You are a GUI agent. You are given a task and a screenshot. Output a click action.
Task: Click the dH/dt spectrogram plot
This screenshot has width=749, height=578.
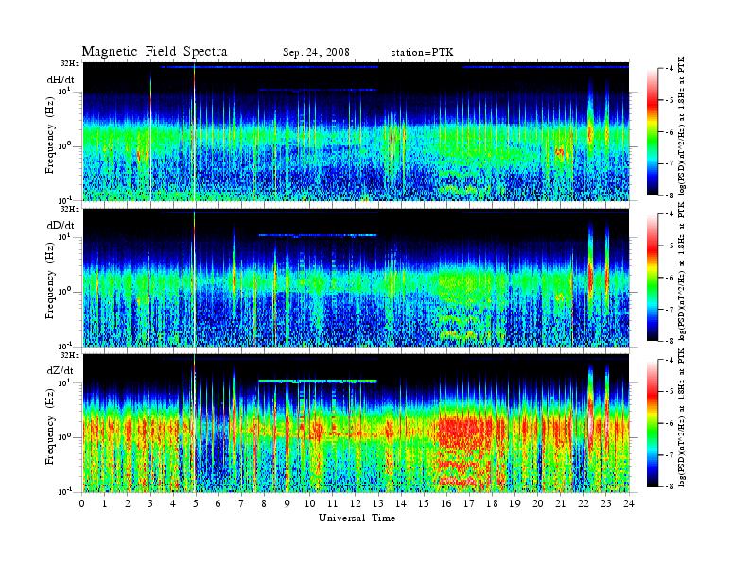356,131
